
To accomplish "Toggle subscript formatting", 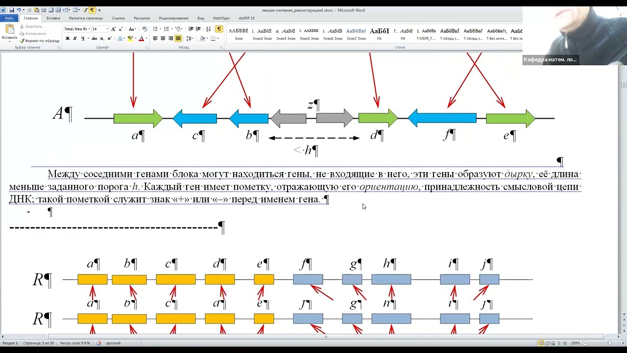I will (101, 38).
